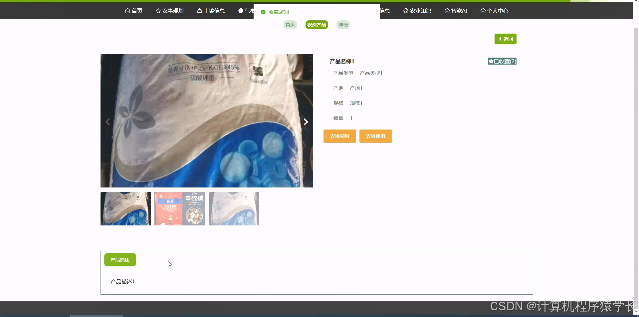Click the home icon beside 首页 nav item
This screenshot has width=639, height=317.
[127, 11]
